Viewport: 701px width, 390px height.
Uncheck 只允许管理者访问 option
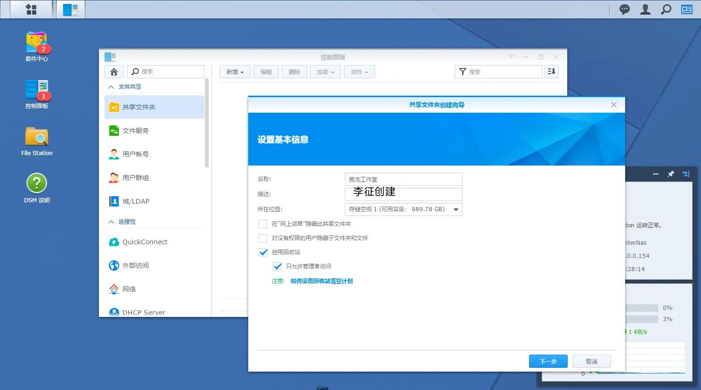tap(277, 266)
